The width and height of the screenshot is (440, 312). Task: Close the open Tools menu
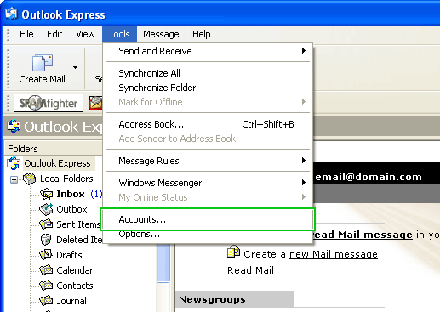(119, 34)
